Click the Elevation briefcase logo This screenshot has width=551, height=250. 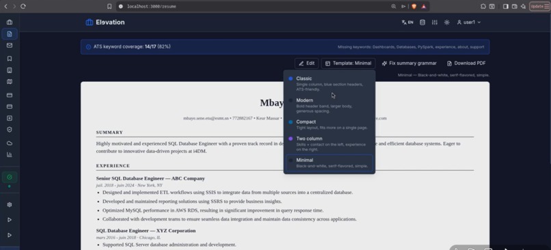(x=90, y=22)
